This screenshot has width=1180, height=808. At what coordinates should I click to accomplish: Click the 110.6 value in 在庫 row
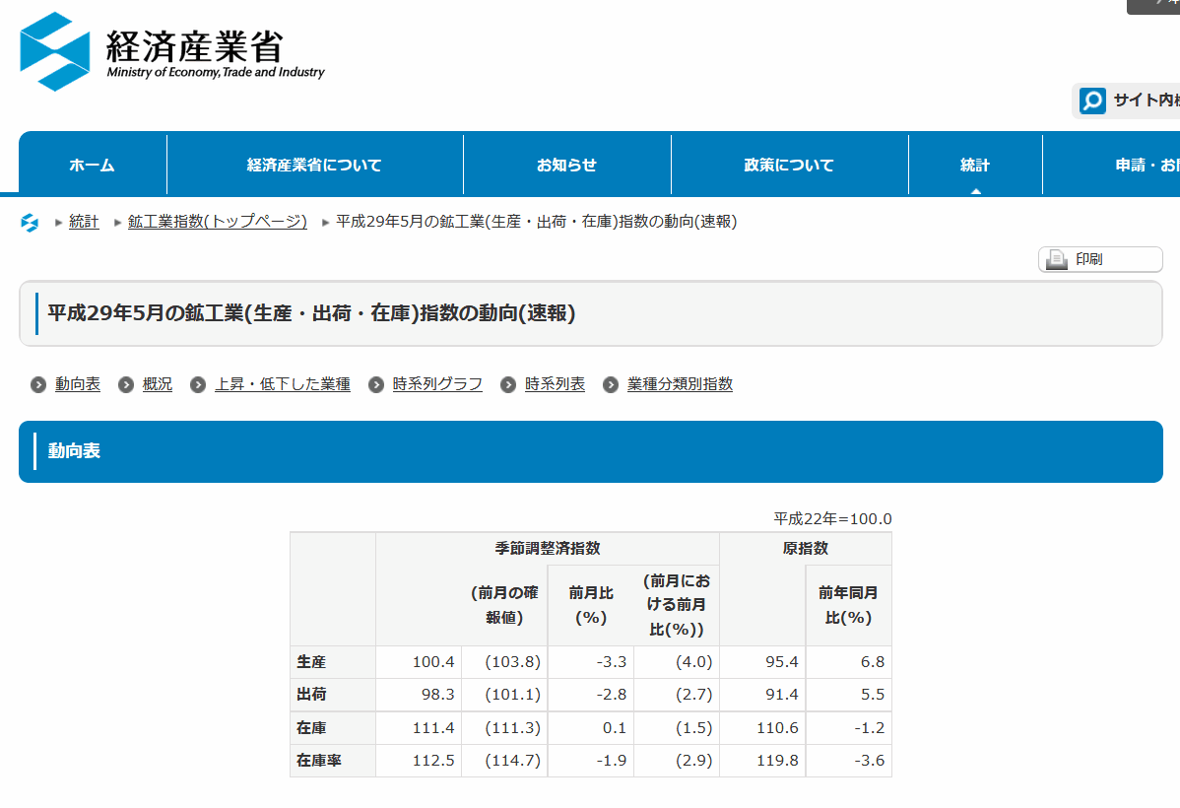(x=777, y=728)
